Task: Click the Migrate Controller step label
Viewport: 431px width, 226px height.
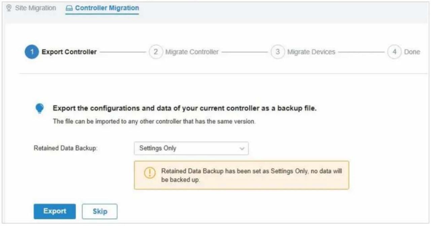Action: pyautogui.click(x=192, y=52)
